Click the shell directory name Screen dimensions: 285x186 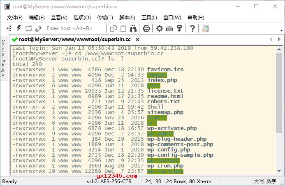coord(155,107)
